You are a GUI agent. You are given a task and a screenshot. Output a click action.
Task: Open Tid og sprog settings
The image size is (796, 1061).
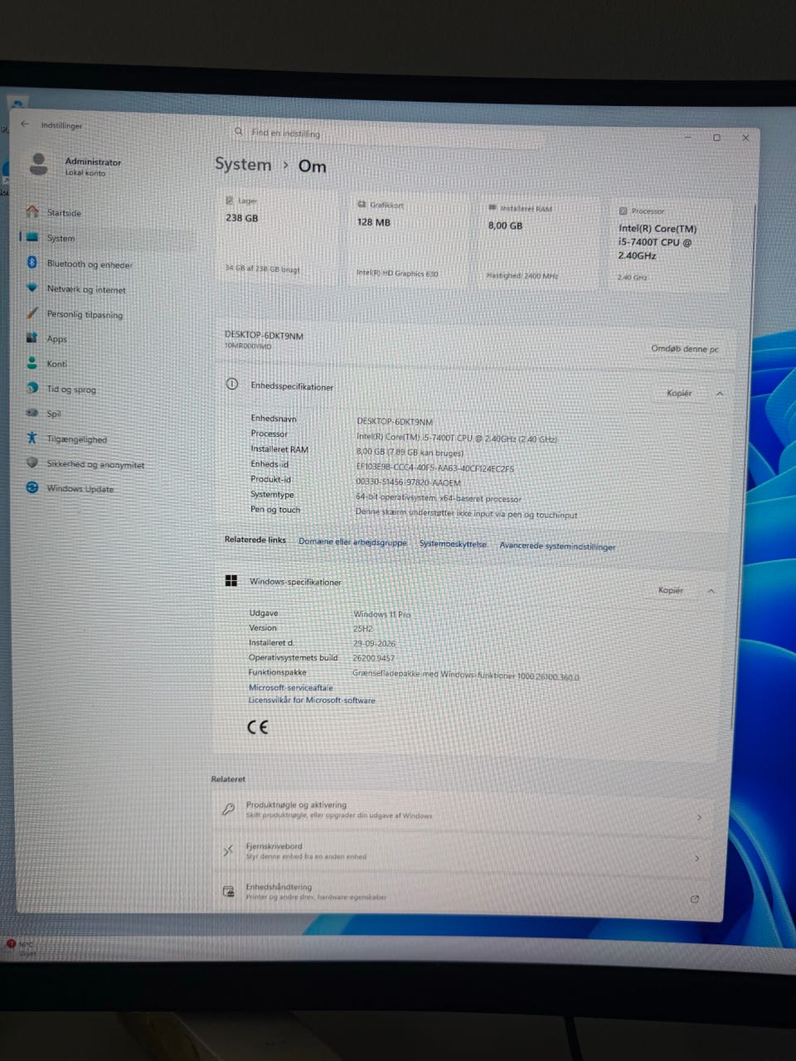[71, 389]
